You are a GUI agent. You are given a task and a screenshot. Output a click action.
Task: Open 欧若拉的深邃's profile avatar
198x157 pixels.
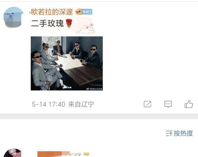point(14,17)
